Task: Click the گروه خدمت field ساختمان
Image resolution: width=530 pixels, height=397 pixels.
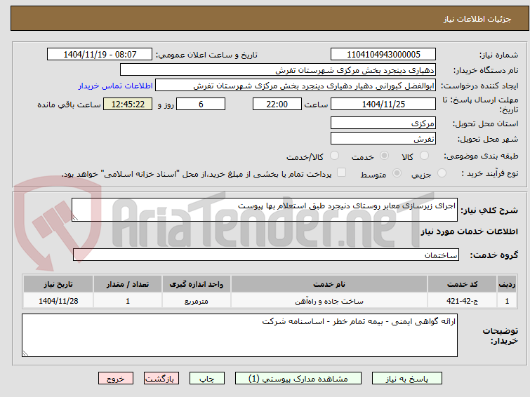Action: [x=266, y=255]
